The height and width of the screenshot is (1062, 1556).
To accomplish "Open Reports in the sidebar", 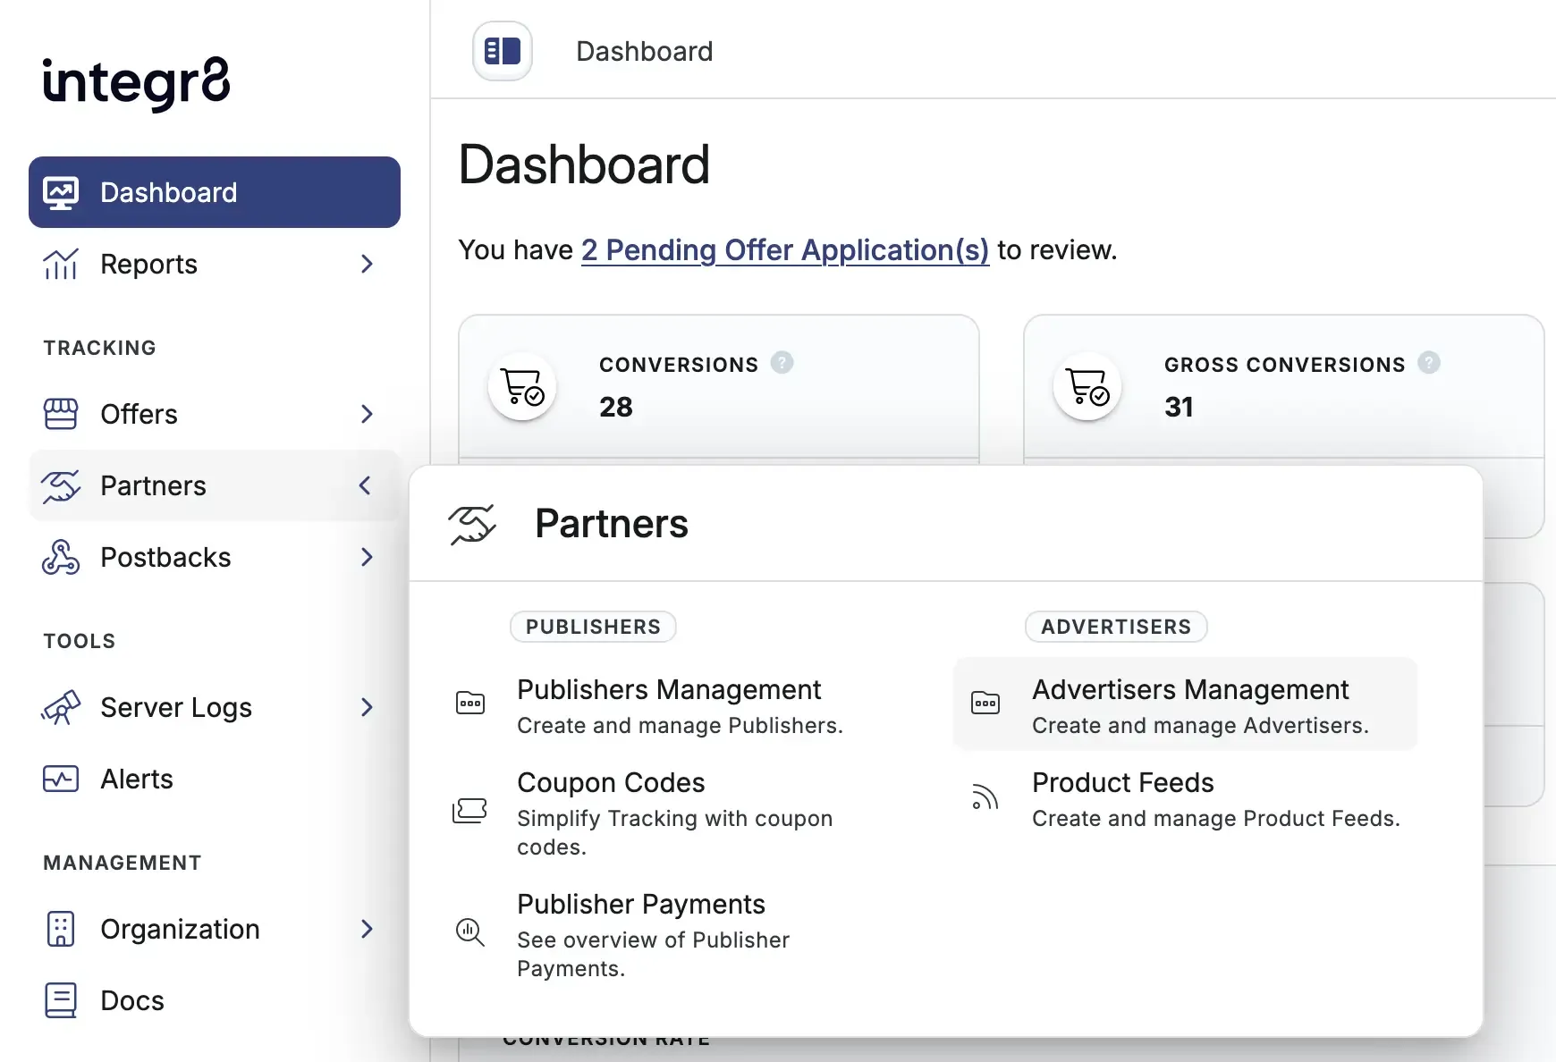I will coord(215,264).
